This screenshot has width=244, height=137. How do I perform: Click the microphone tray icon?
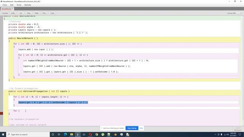click(x=222, y=134)
